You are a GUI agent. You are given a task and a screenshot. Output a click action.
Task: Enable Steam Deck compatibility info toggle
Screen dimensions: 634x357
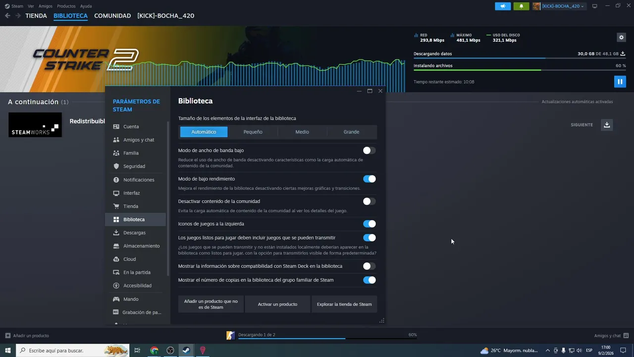(369, 266)
